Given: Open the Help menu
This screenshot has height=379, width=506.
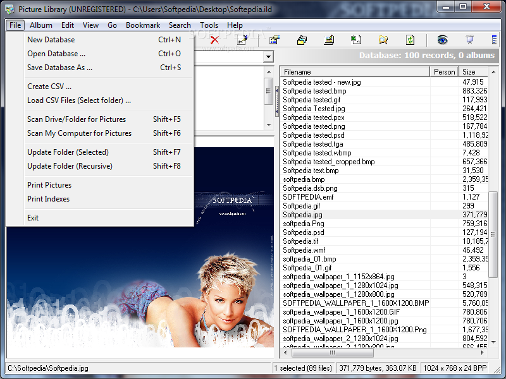Looking at the screenshot, I should coord(235,25).
